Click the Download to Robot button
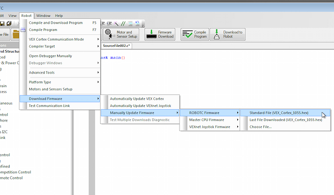This screenshot has height=195, width=334. 228,34
